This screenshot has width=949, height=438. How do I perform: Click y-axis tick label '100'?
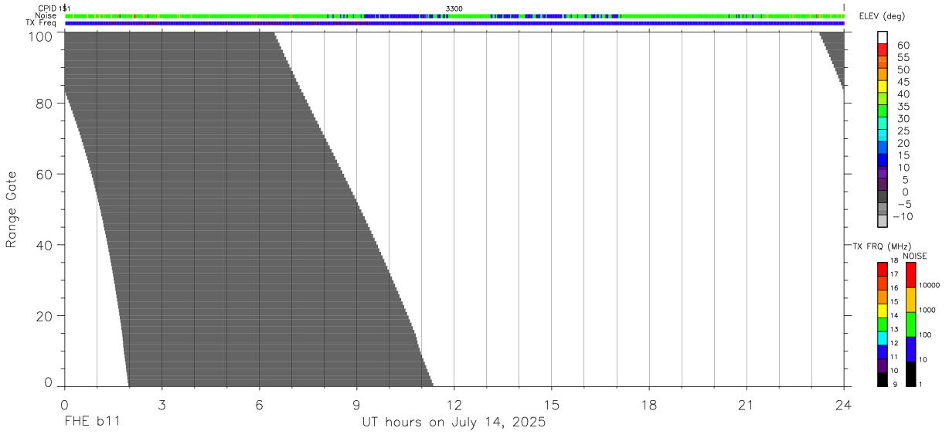40,37
